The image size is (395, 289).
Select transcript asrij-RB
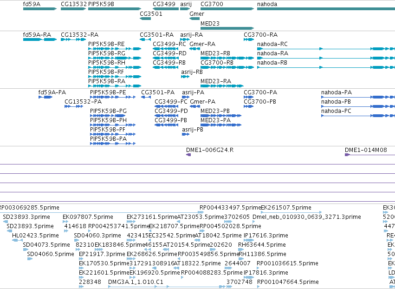click(x=185, y=77)
